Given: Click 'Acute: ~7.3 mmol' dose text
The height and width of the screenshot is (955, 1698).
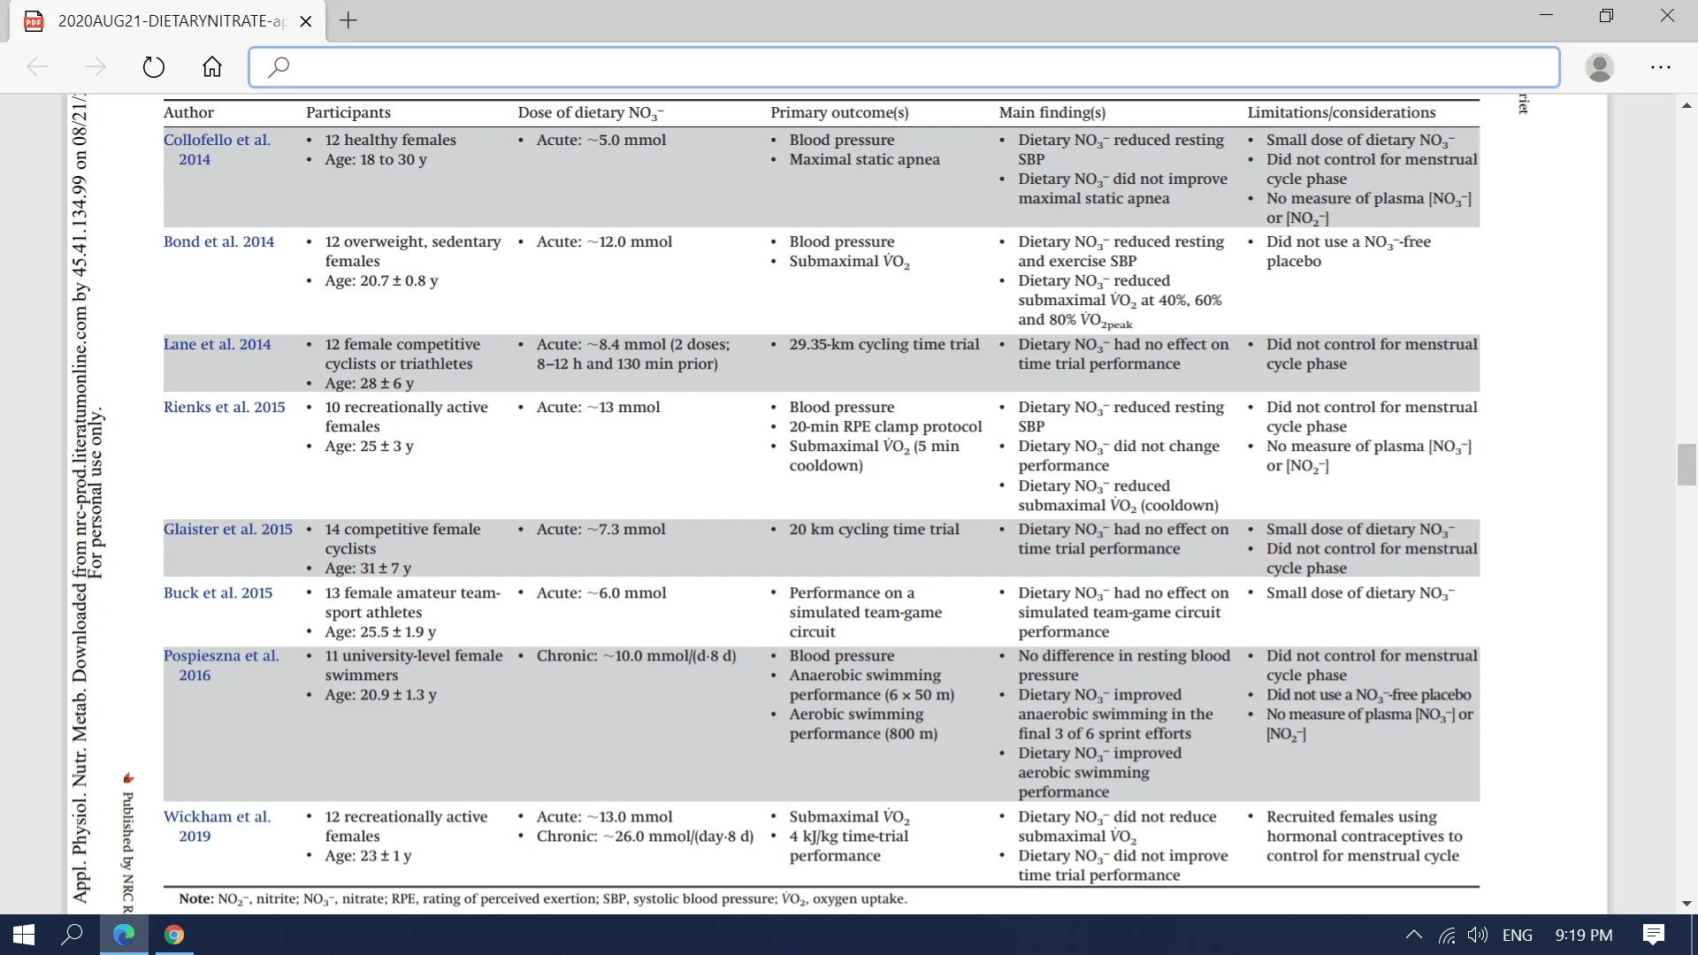Looking at the screenshot, I should pyautogui.click(x=600, y=529).
